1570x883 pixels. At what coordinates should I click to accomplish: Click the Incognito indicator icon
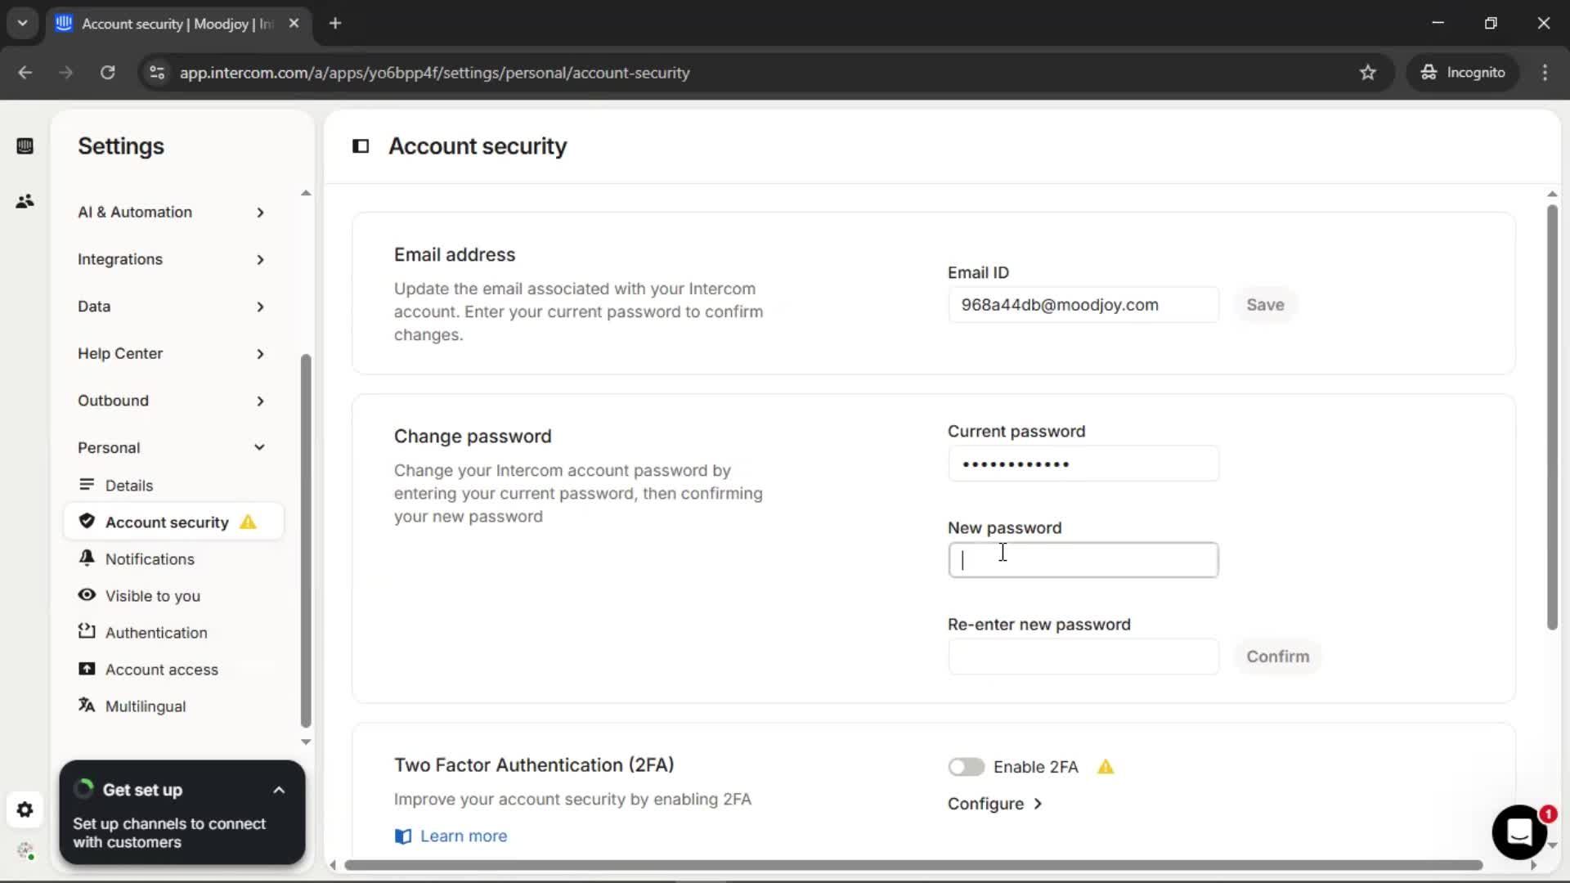[x=1429, y=73]
